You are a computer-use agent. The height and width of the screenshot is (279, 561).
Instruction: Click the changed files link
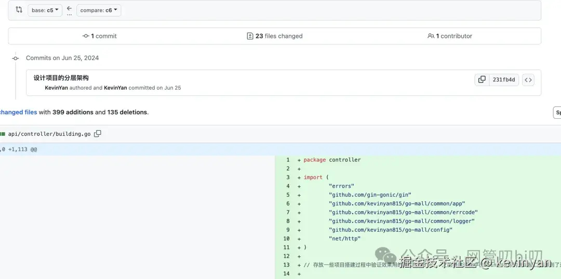(x=19, y=112)
